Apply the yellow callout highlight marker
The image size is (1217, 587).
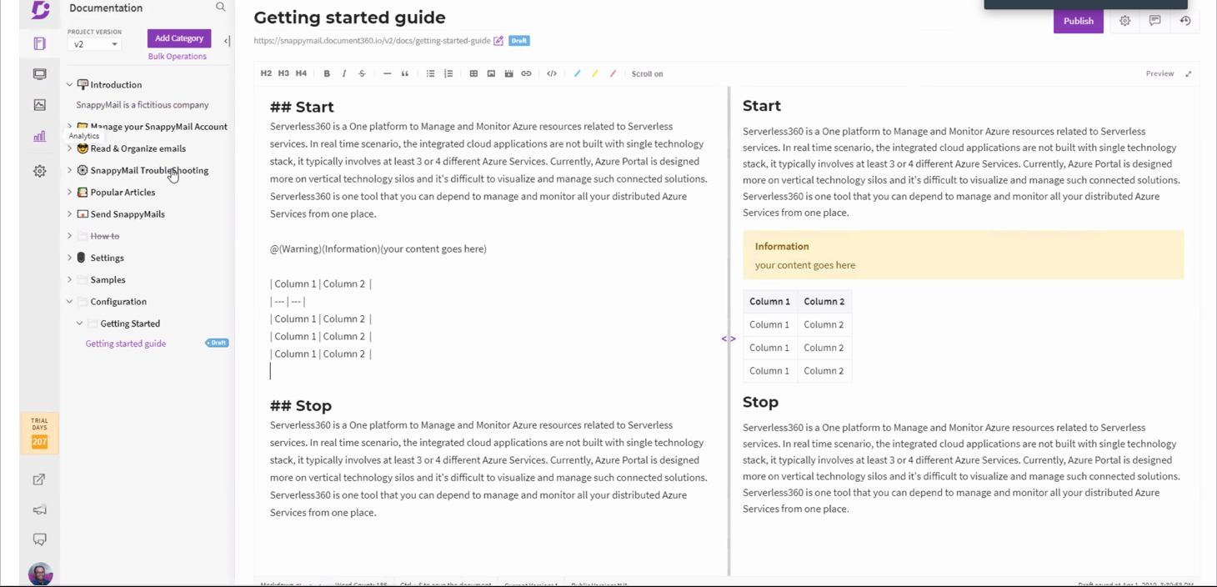coord(594,73)
